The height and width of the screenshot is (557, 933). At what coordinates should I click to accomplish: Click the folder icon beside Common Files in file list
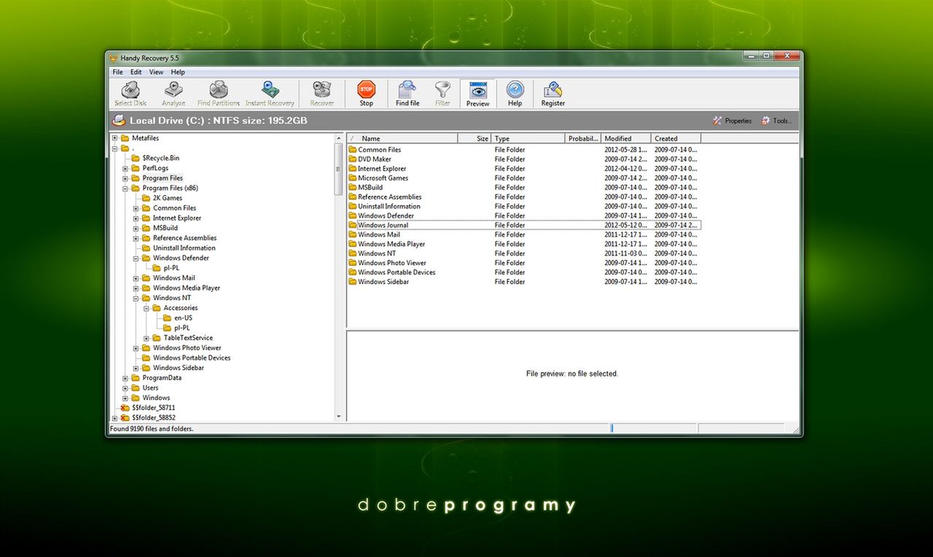click(353, 150)
